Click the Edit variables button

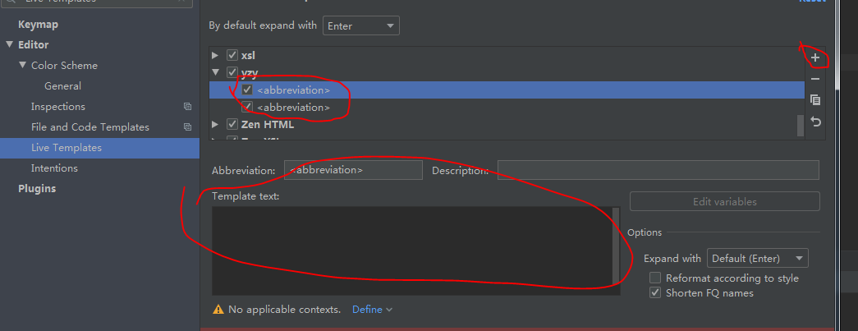click(724, 201)
